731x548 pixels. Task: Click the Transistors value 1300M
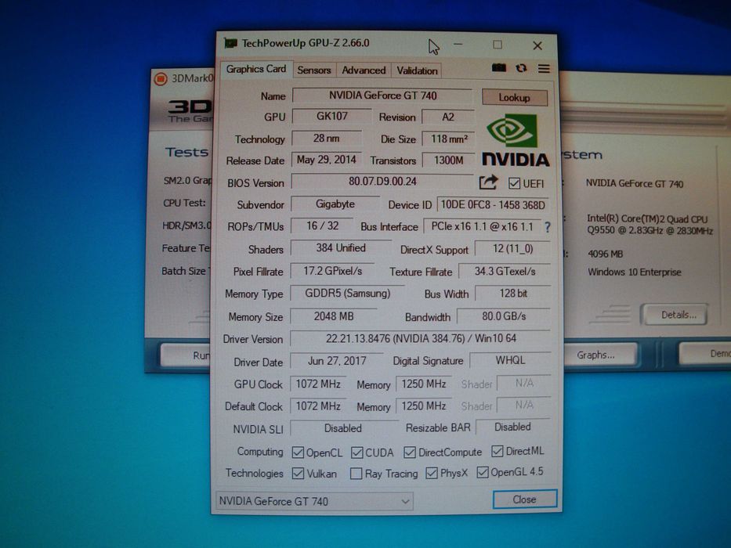click(x=448, y=160)
